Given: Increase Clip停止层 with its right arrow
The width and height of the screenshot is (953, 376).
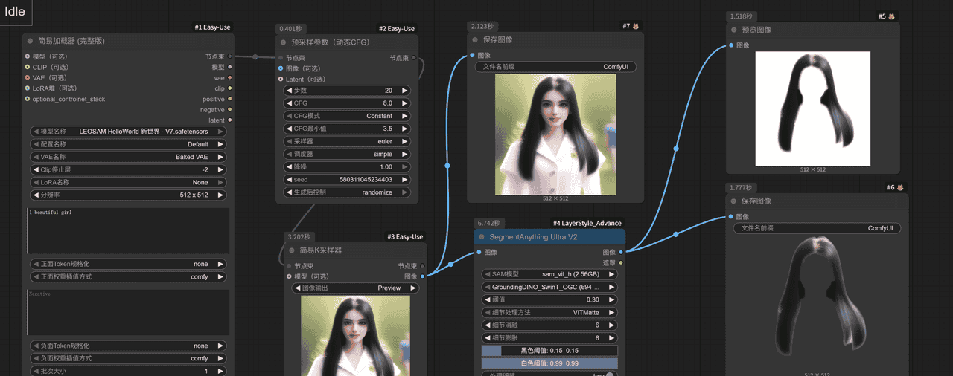Looking at the screenshot, I should coord(220,169).
